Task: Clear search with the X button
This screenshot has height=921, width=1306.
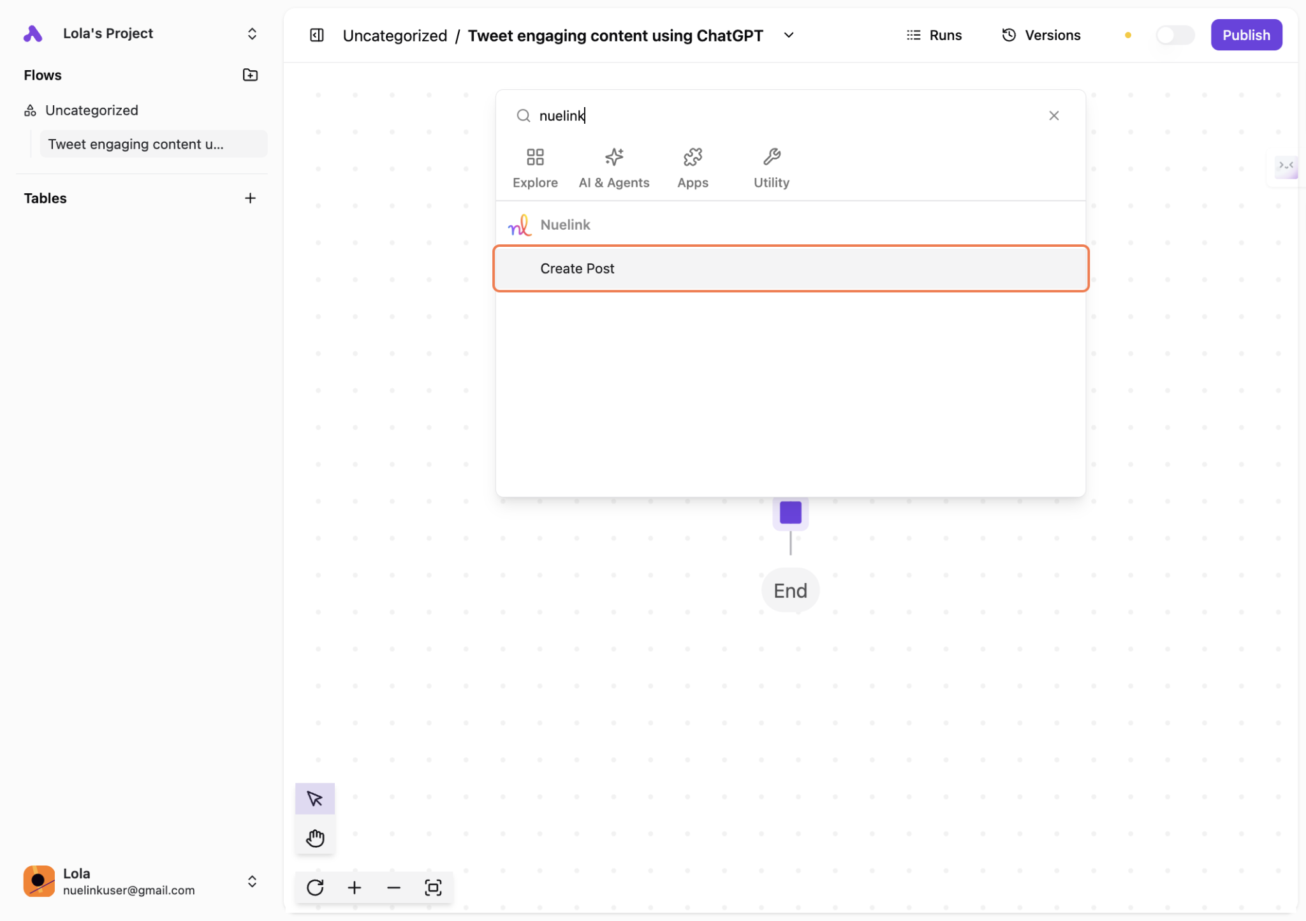Action: click(1053, 115)
